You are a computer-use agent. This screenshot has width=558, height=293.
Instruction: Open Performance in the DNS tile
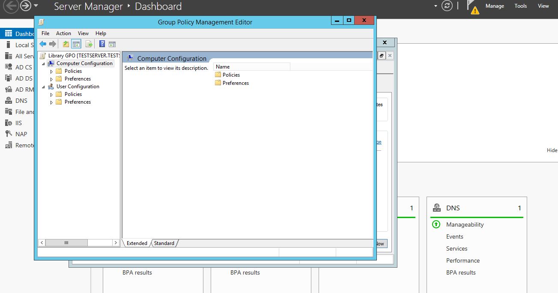tap(463, 260)
